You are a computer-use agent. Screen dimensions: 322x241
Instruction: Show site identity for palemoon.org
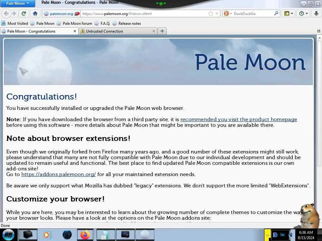click(62, 14)
